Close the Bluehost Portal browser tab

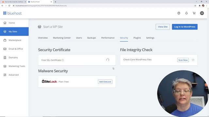(x=51, y=2)
